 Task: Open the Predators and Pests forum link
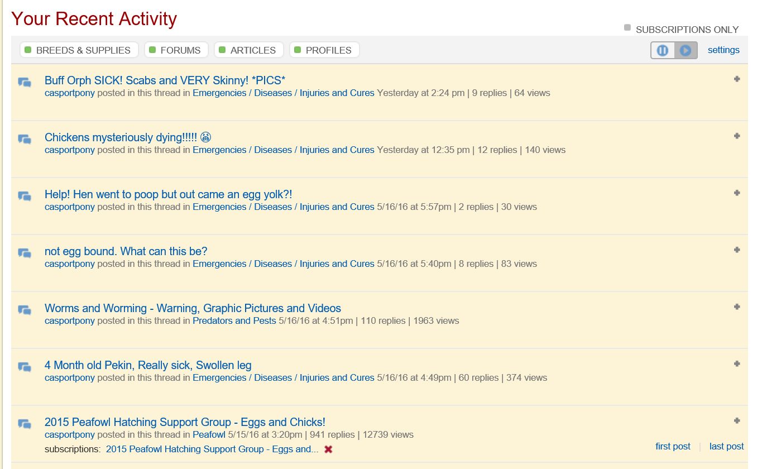pyautogui.click(x=234, y=321)
